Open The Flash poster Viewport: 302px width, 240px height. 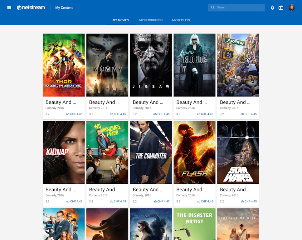pos(195,152)
